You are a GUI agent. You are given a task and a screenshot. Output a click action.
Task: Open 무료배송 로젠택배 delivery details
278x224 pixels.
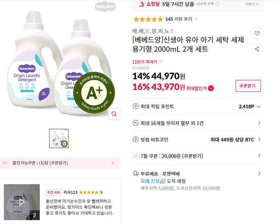point(196,181)
